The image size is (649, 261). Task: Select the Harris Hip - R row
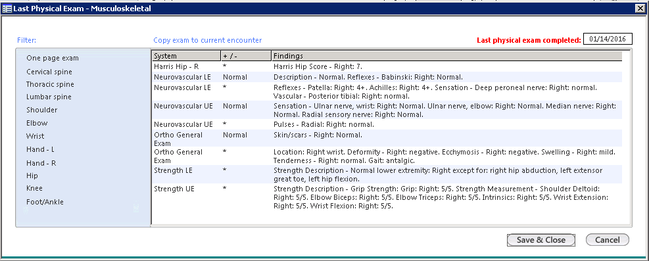pyautogui.click(x=387, y=66)
